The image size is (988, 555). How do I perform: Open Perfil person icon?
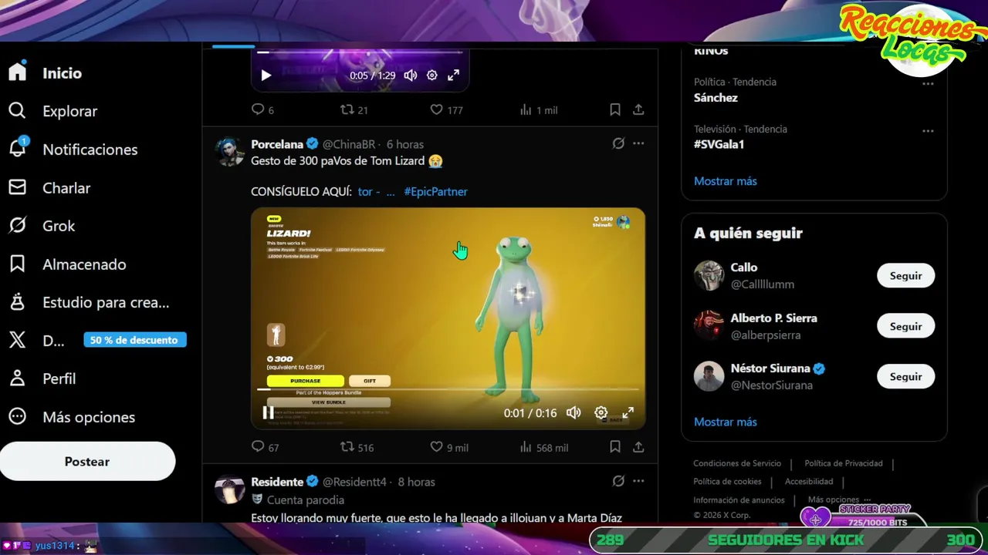pos(17,378)
